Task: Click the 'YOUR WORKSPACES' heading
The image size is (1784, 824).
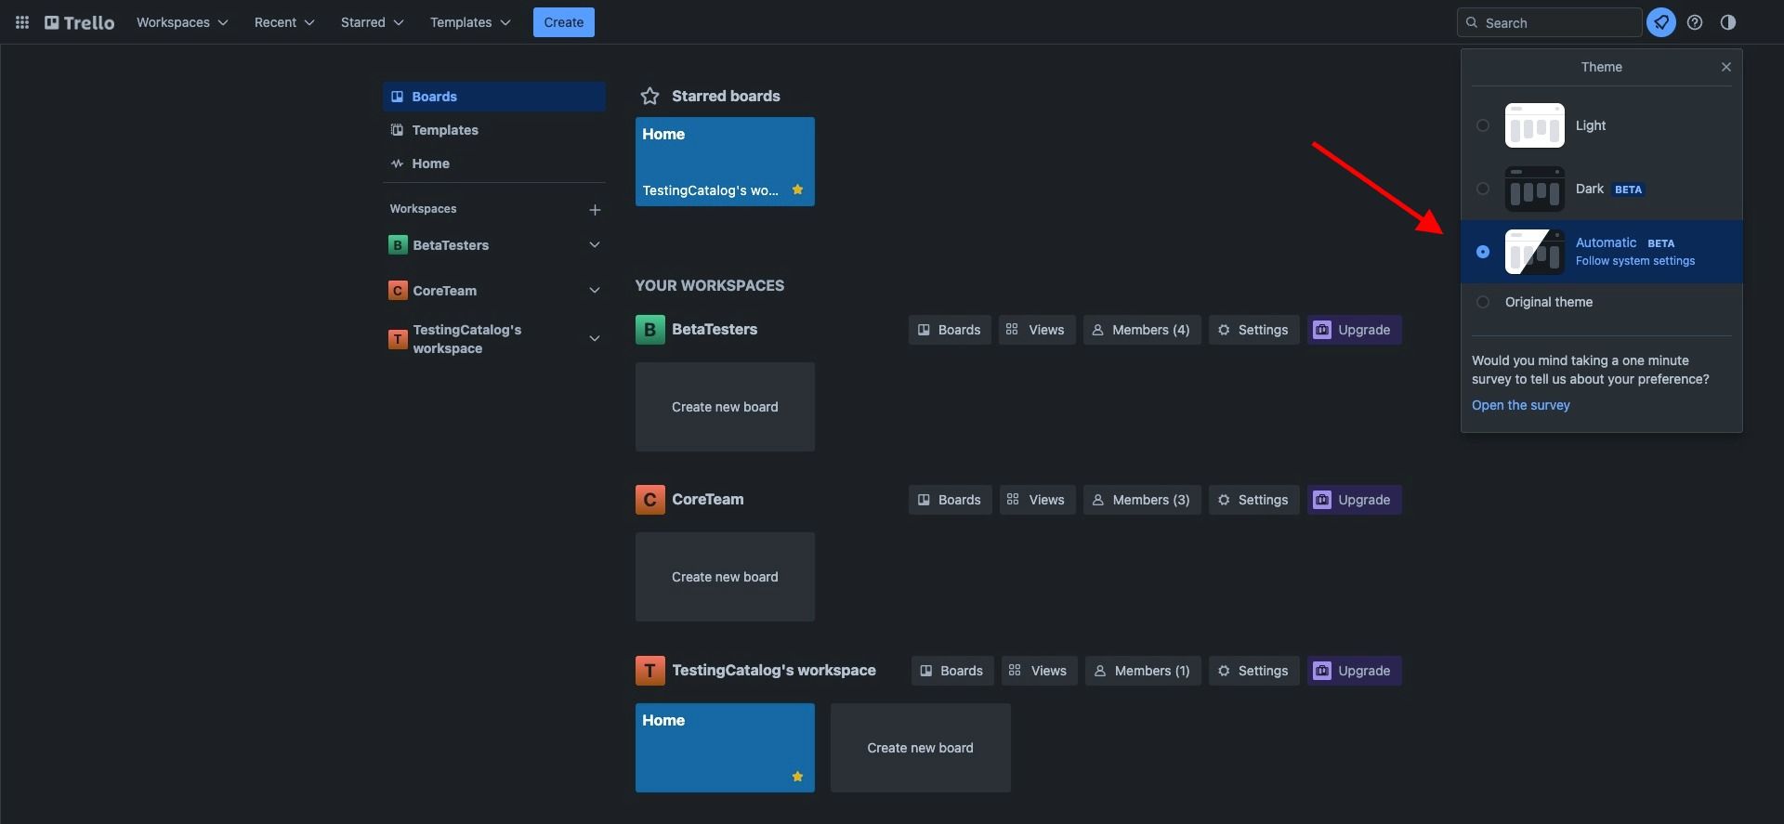Action: (x=710, y=286)
